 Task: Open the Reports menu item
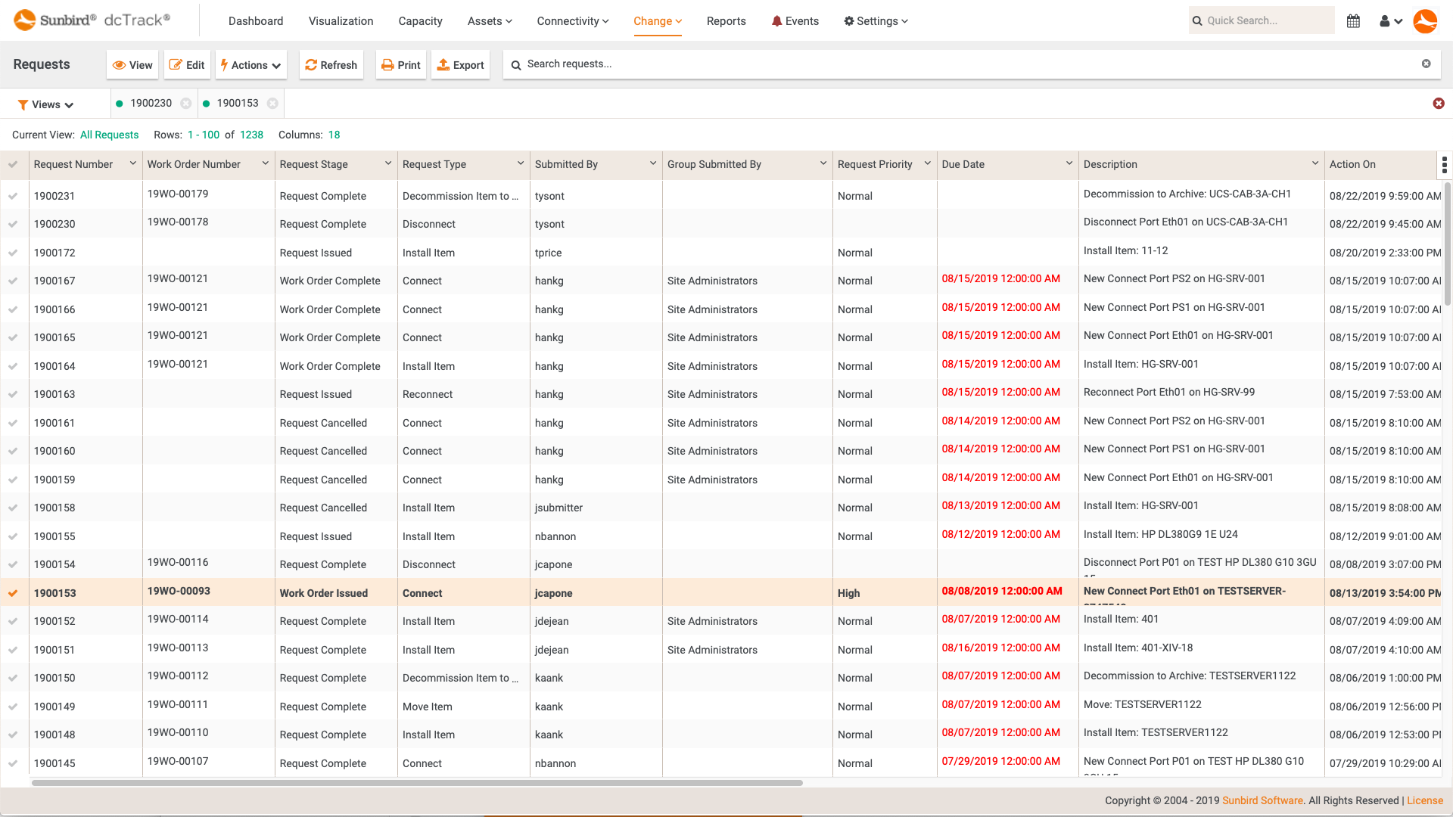click(726, 20)
